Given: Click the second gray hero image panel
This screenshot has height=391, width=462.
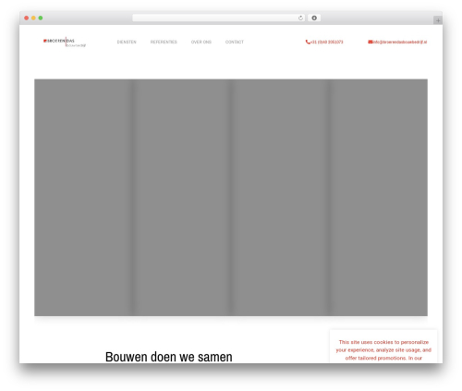Looking at the screenshot, I should tap(182, 198).
